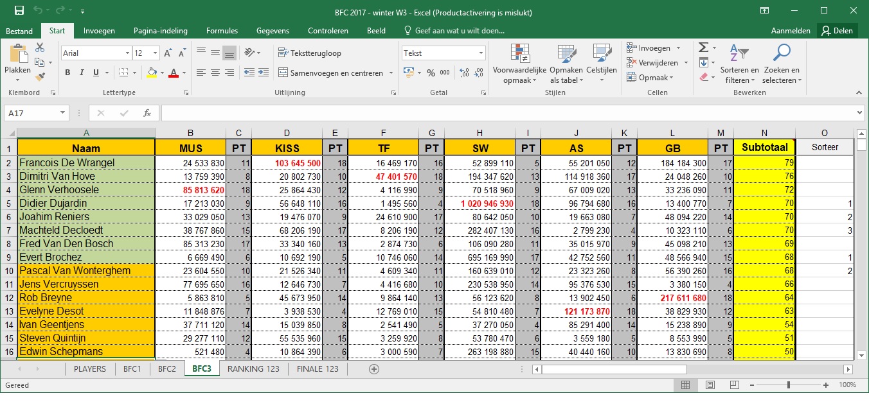Viewport: 869px width, 416px height.
Task: Add a new sheet with plus icon
Action: pyautogui.click(x=374, y=369)
